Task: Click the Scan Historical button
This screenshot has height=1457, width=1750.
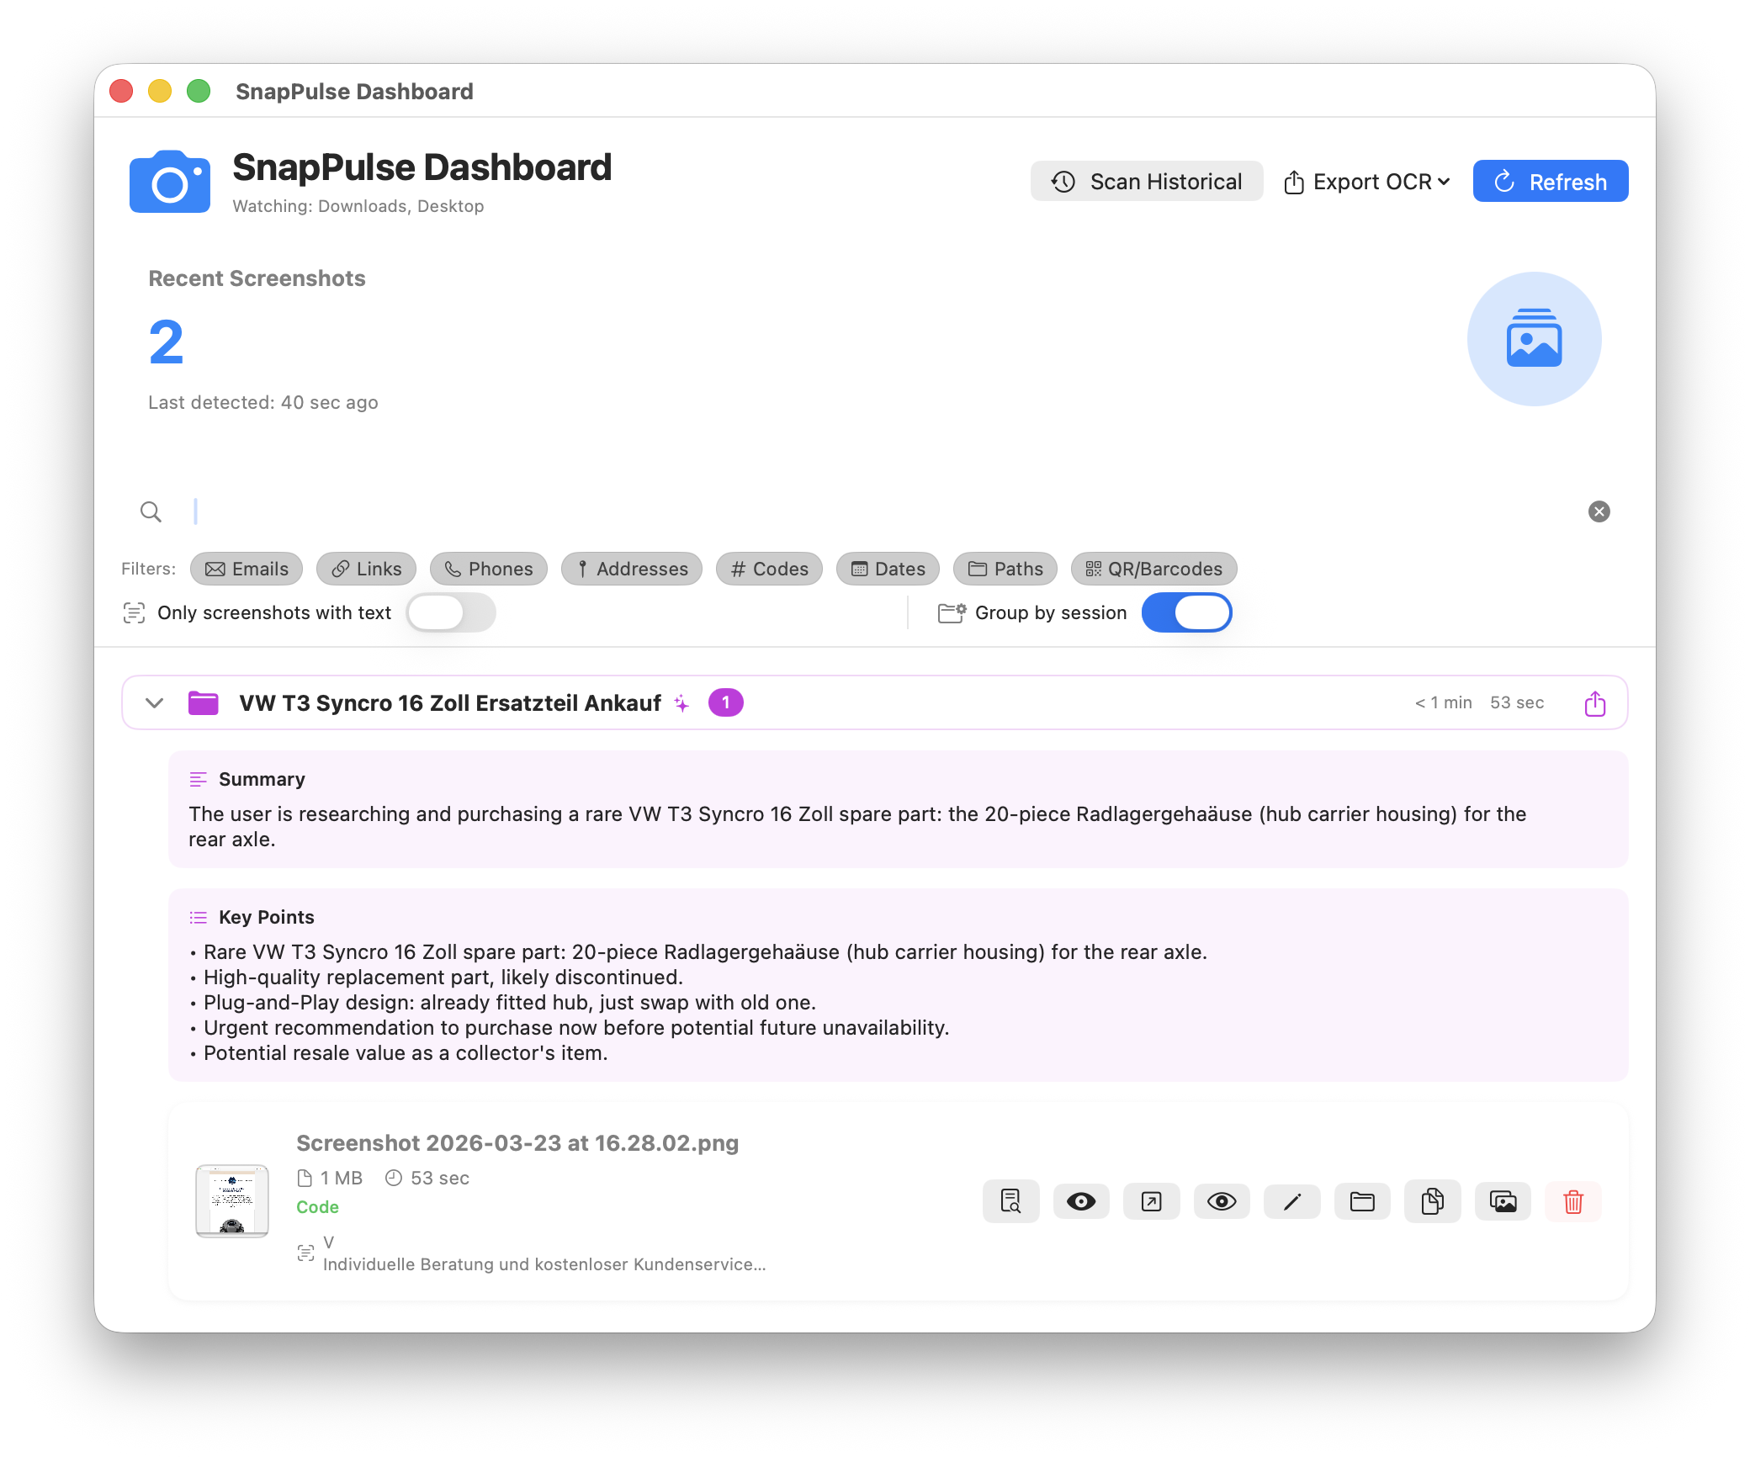Action: [1146, 181]
